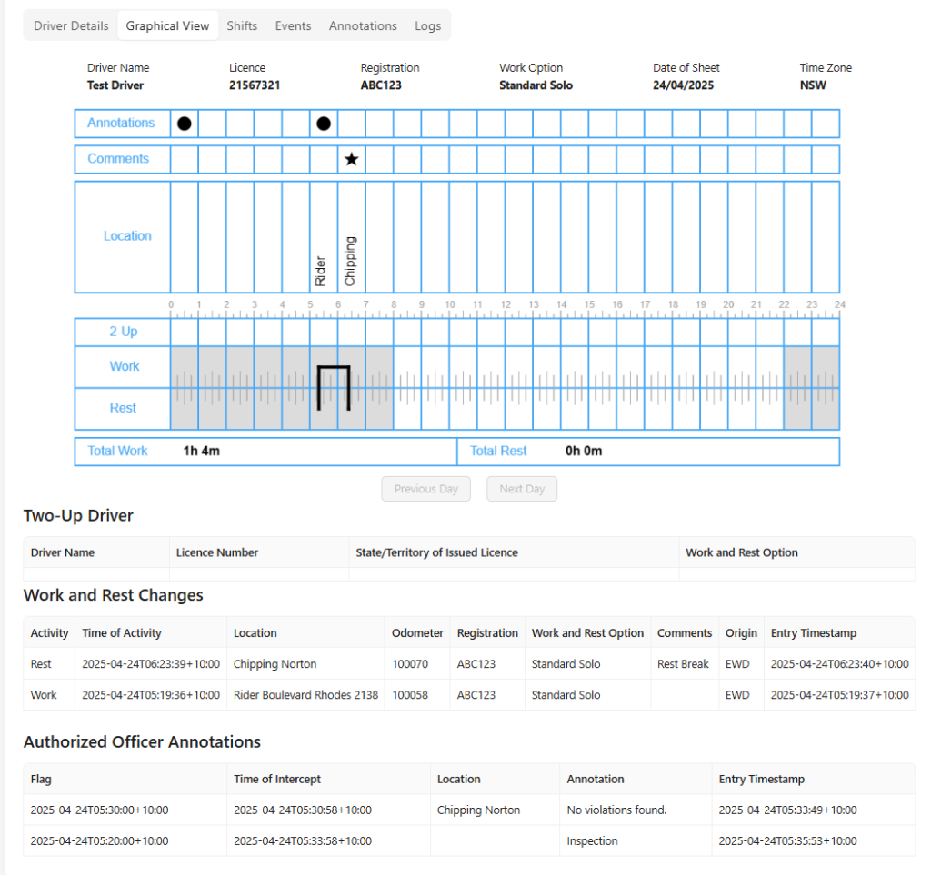
Task: Click the Work row label
Action: 125,366
